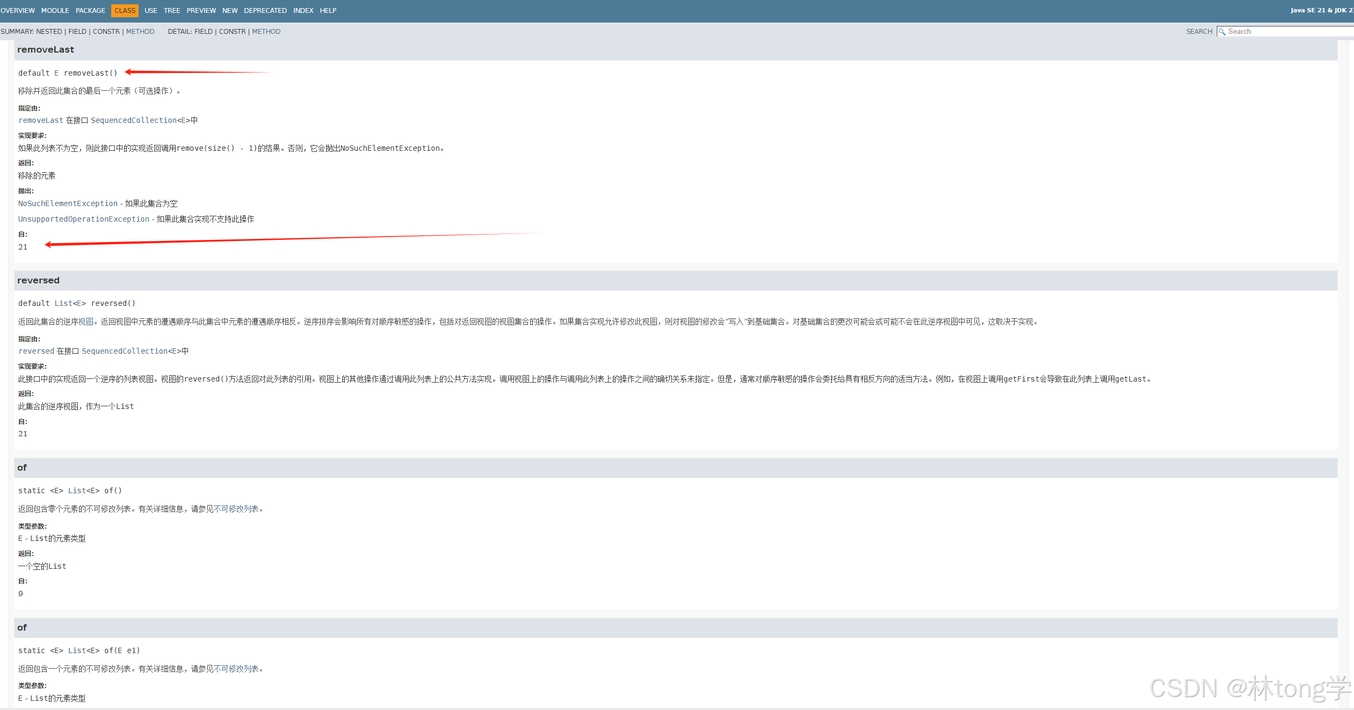Open the USE page
The width and height of the screenshot is (1354, 710).
click(150, 10)
